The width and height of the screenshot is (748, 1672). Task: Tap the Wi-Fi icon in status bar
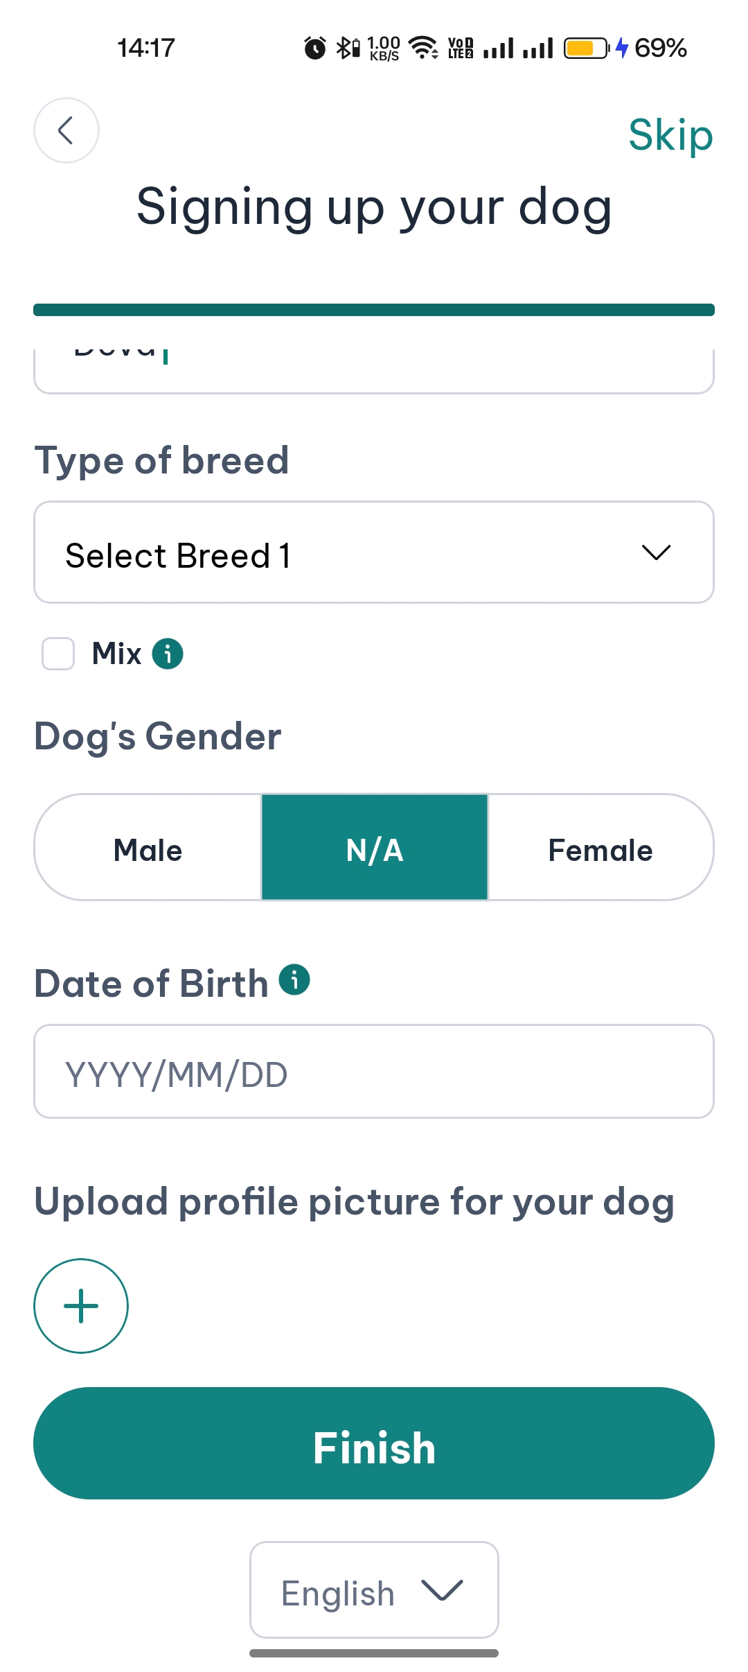pyautogui.click(x=422, y=48)
